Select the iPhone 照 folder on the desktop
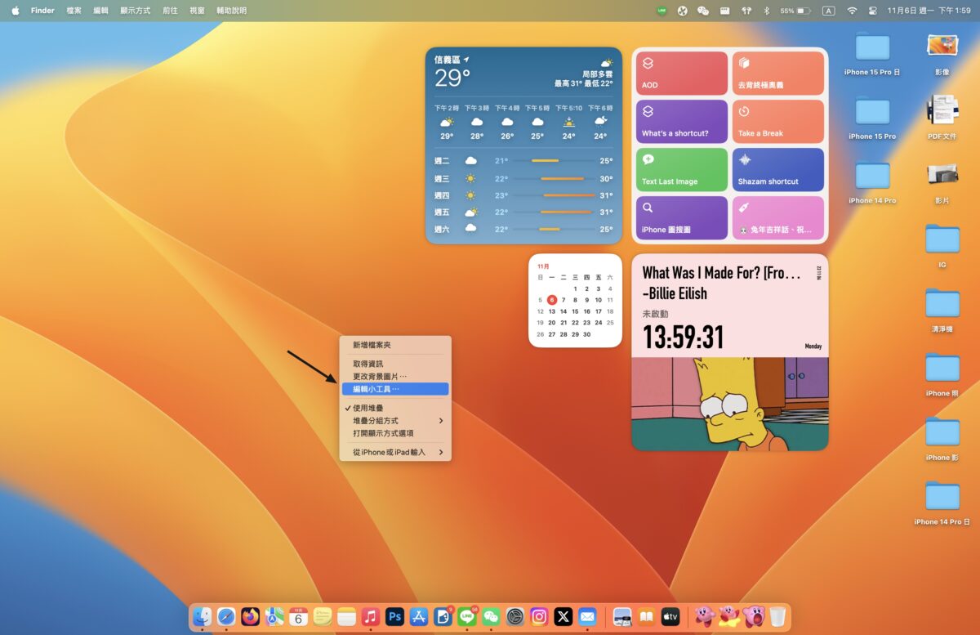980x635 pixels. tap(942, 375)
